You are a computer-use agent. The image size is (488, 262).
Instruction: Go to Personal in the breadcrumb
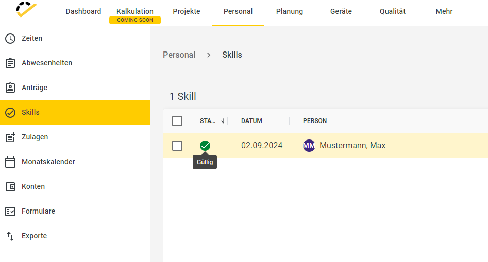pyautogui.click(x=179, y=55)
